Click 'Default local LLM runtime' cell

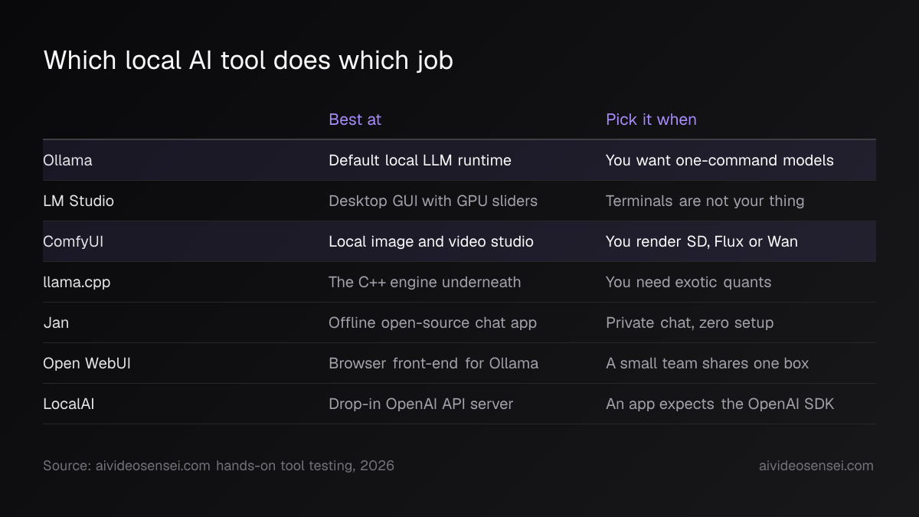420,160
